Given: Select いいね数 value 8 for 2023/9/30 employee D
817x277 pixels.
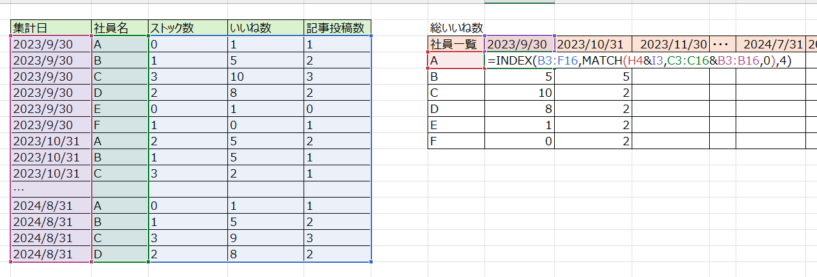Looking at the screenshot, I should pyautogui.click(x=265, y=93).
